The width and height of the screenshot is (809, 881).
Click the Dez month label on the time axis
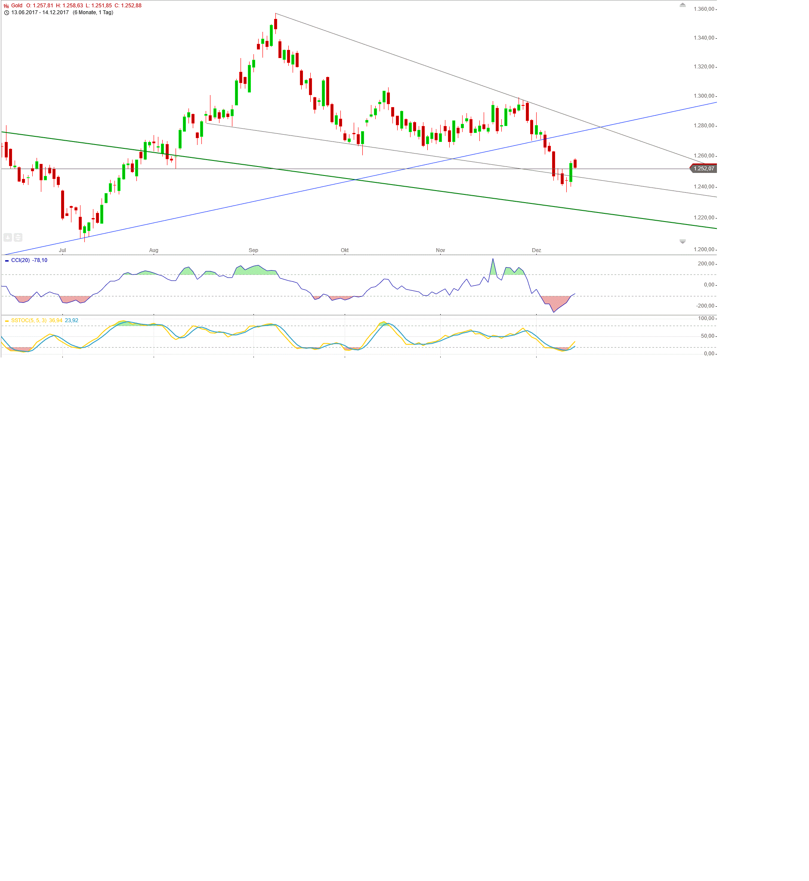(537, 250)
